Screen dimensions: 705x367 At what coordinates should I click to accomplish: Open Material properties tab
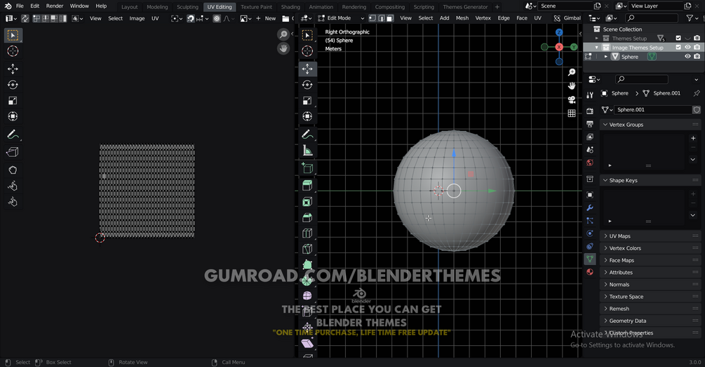point(590,272)
